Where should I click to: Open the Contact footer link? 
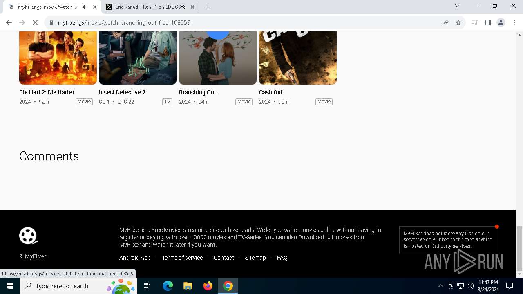(x=224, y=258)
